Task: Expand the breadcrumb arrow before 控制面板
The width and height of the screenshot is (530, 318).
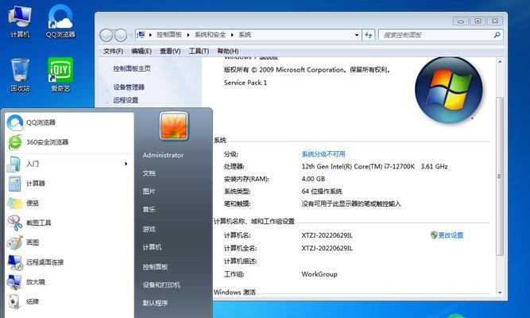Action: (x=150, y=35)
